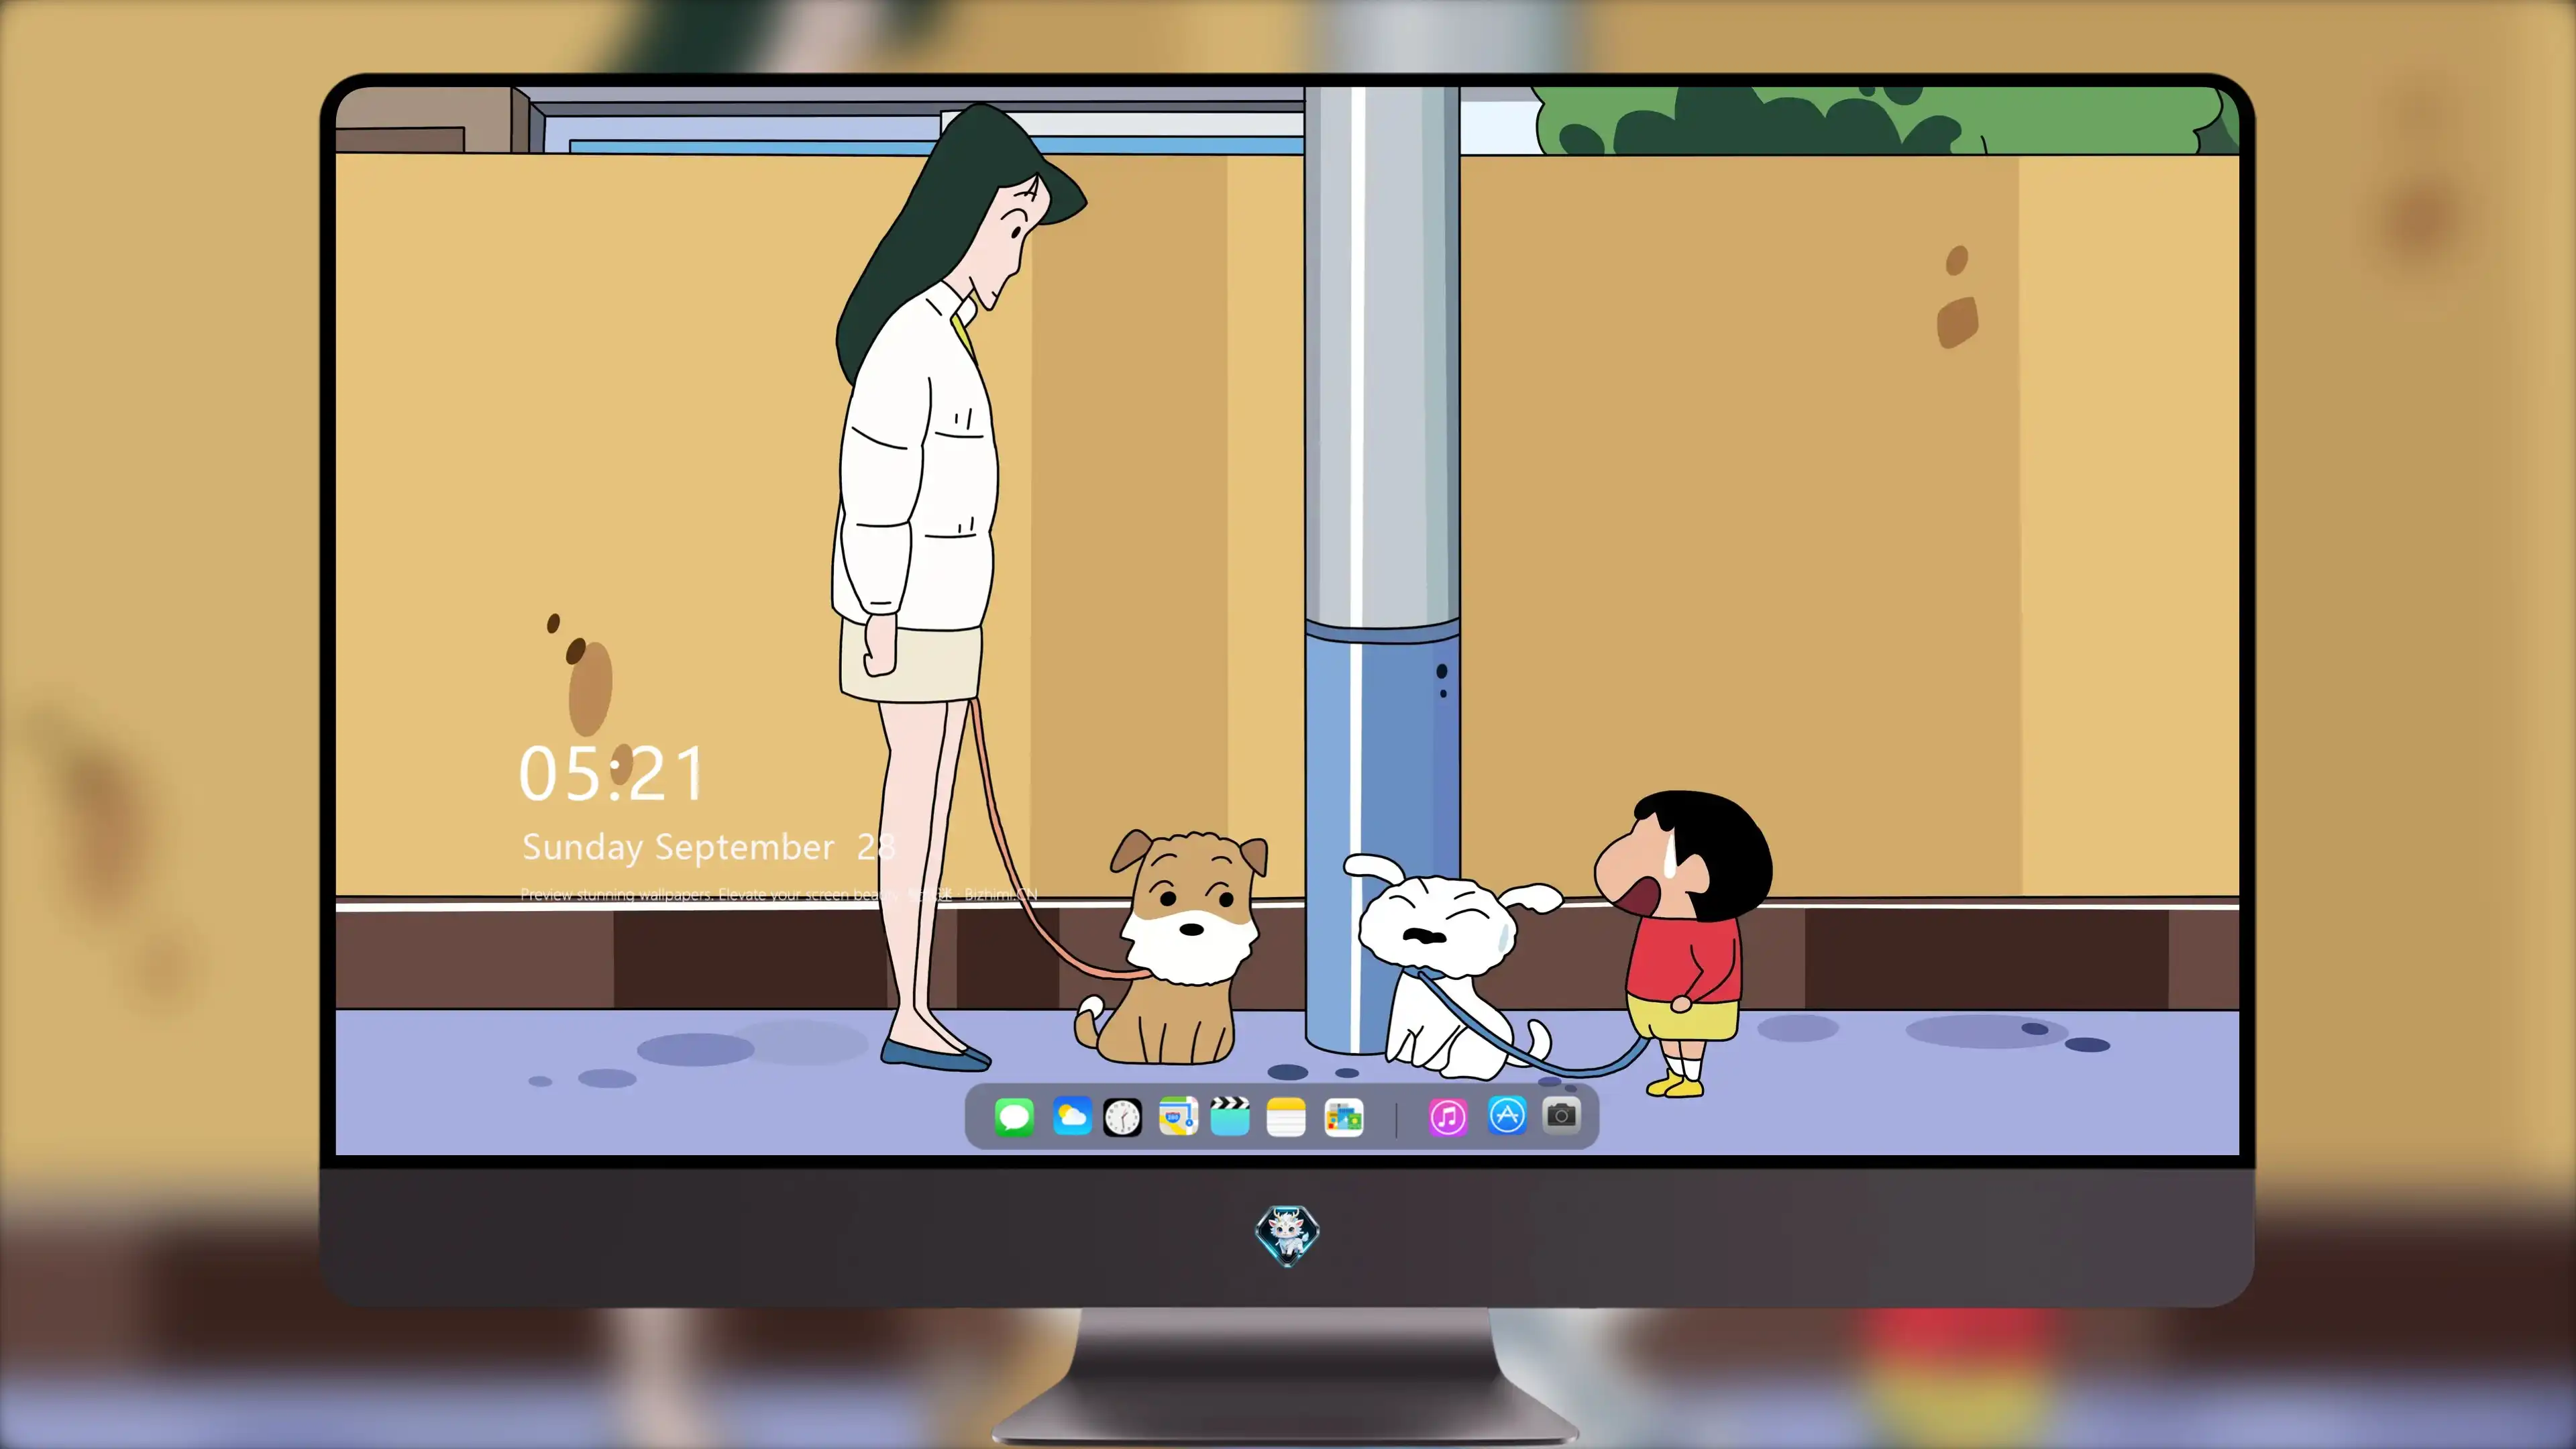Launch the Videos clapperboard app
The width and height of the screenshot is (2576, 1449).
pyautogui.click(x=1230, y=1116)
